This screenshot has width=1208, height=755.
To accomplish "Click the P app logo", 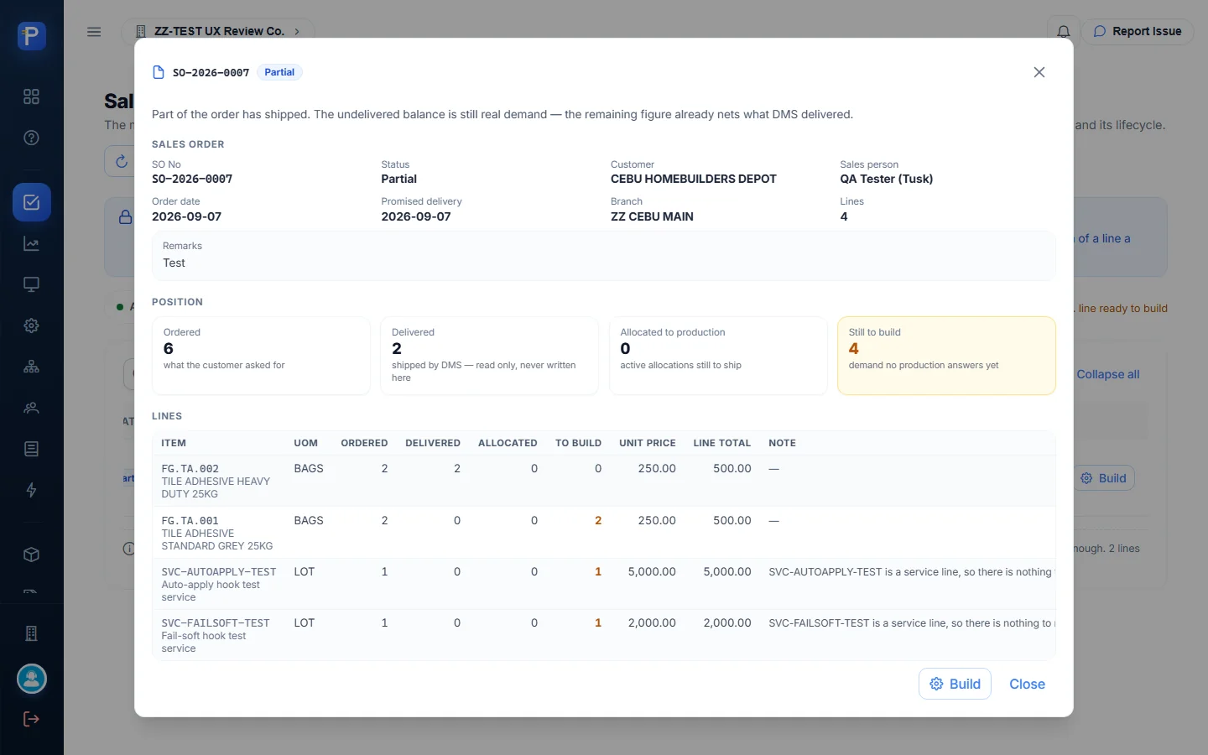I will 32,36.
